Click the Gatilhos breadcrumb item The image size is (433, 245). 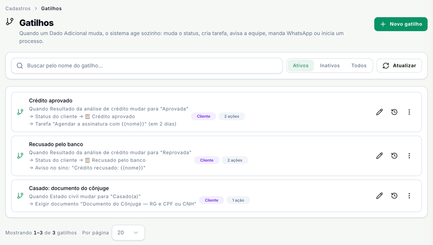[x=51, y=9]
